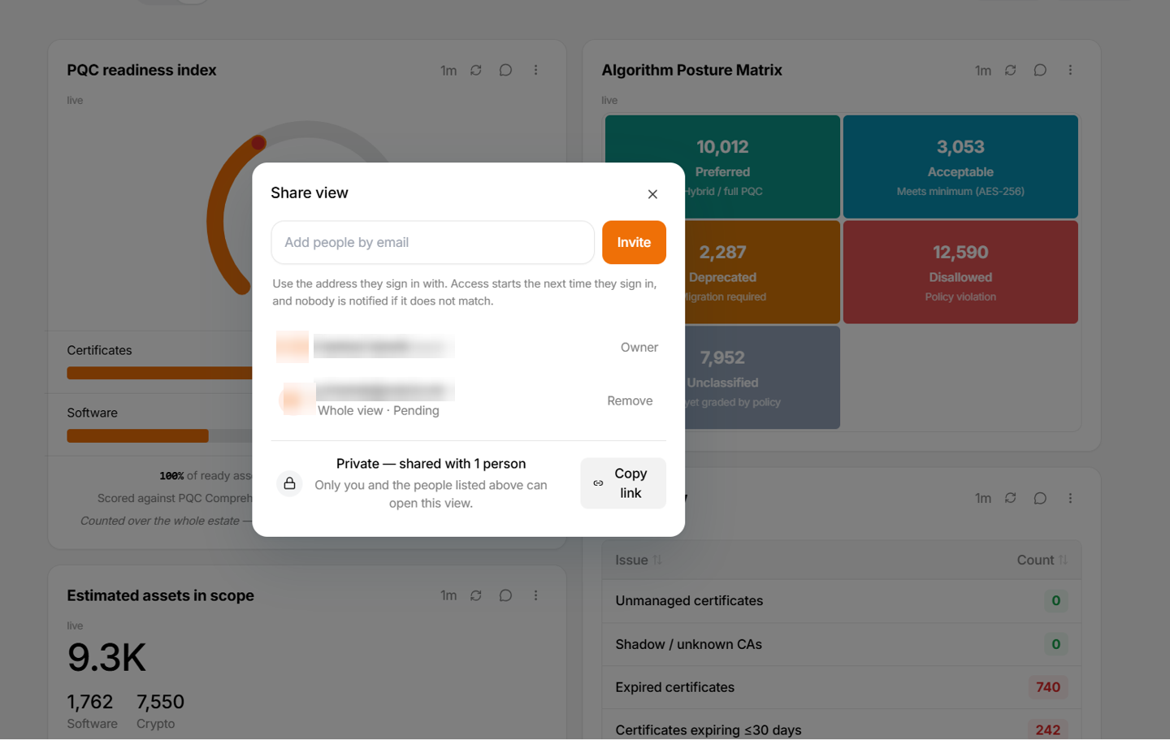Click 1m interval on Estimated assets card
This screenshot has width=1170, height=740.
pos(448,595)
